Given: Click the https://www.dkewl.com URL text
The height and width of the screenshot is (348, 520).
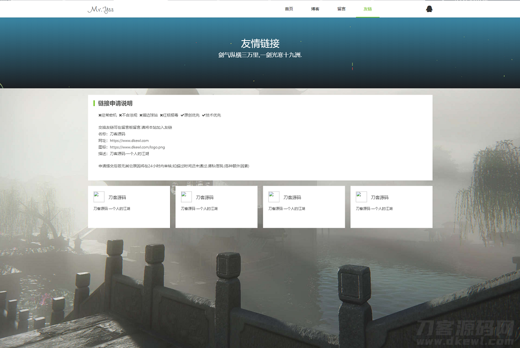Looking at the screenshot, I should pos(129,140).
